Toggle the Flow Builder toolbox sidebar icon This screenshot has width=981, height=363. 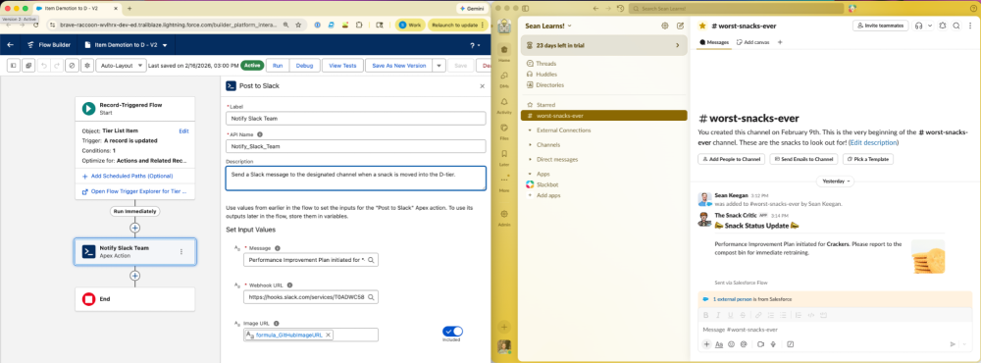point(13,65)
